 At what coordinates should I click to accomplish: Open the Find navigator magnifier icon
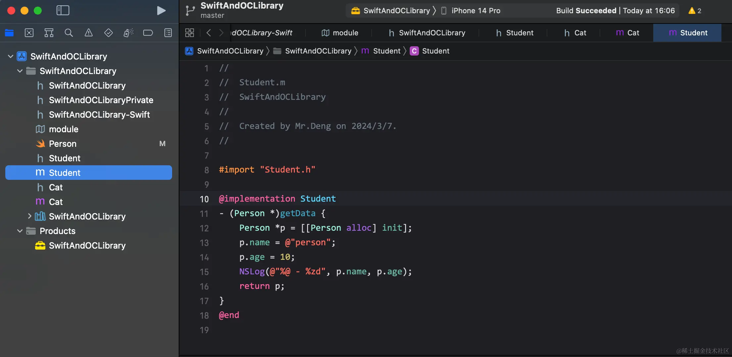click(x=69, y=33)
